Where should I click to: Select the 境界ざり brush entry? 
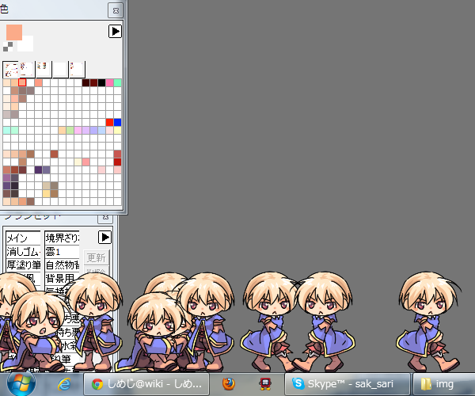point(62,238)
